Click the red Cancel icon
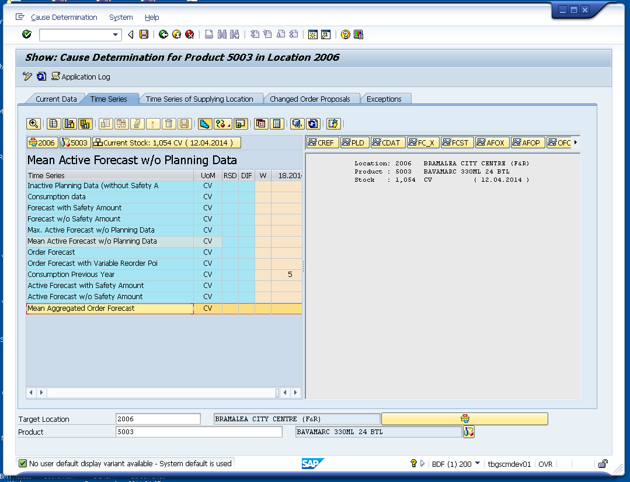The image size is (630, 482). (190, 34)
